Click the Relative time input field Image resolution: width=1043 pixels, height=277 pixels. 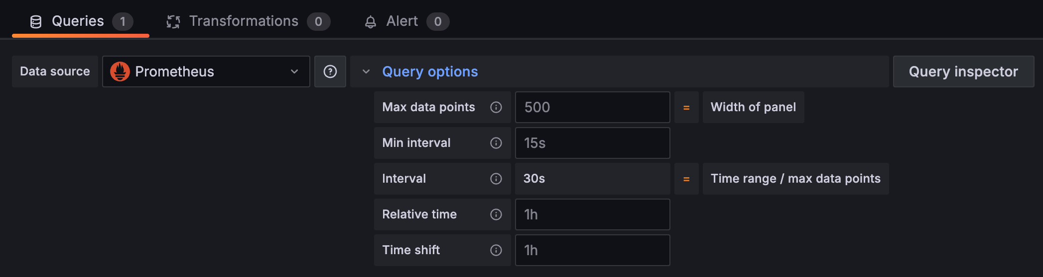point(592,214)
